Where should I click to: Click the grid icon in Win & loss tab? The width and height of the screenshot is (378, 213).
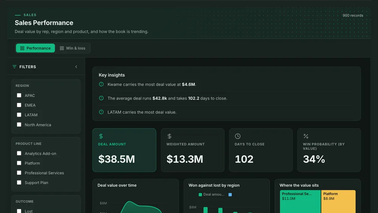click(x=62, y=48)
